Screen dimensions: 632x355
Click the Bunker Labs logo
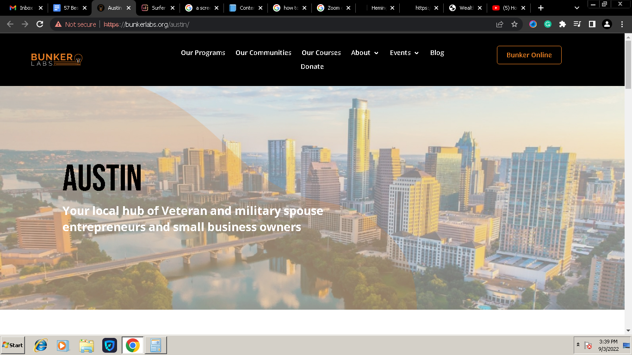pyautogui.click(x=56, y=59)
